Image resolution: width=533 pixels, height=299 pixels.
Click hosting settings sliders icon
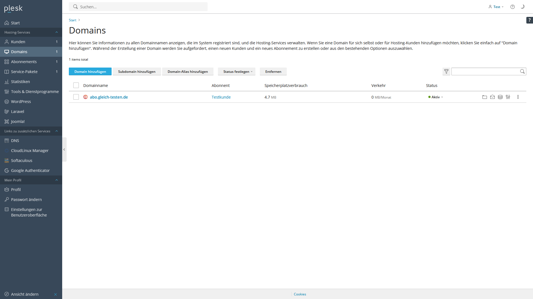click(508, 97)
